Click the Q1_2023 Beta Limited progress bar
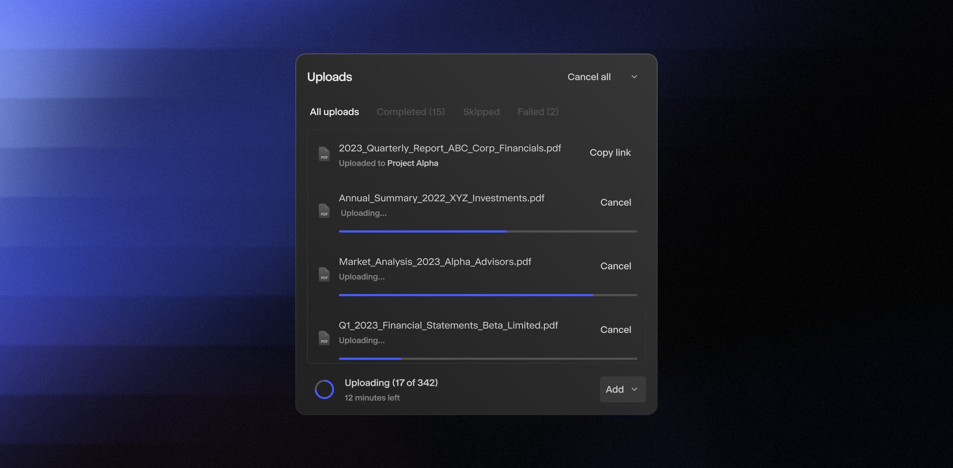Screen dimensions: 953x468 tap(488, 358)
